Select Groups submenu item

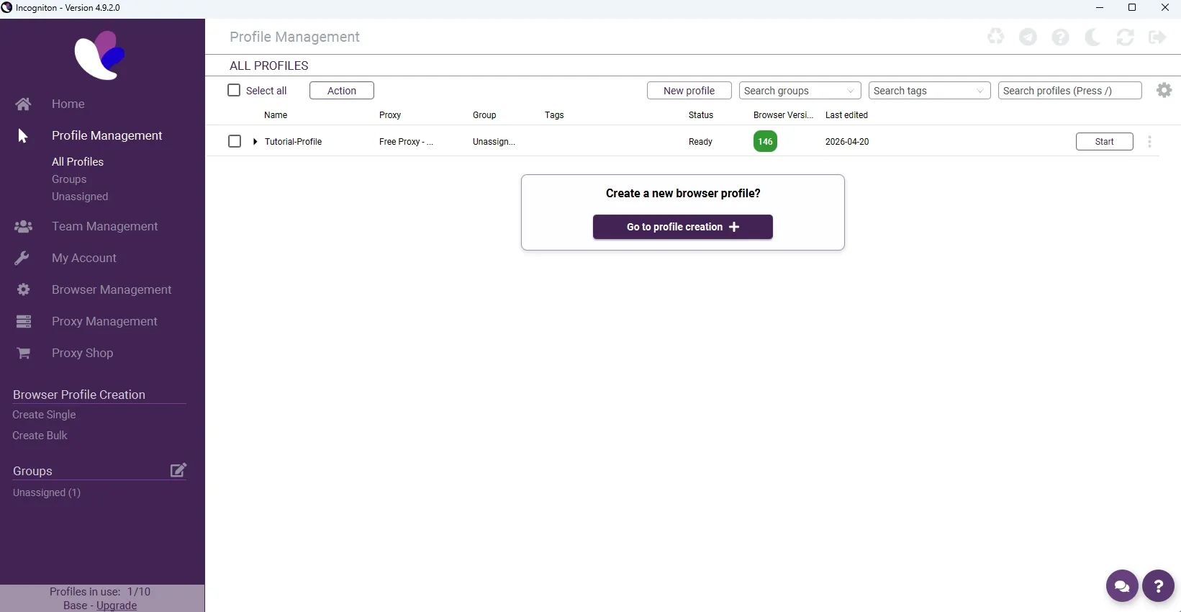tap(69, 179)
